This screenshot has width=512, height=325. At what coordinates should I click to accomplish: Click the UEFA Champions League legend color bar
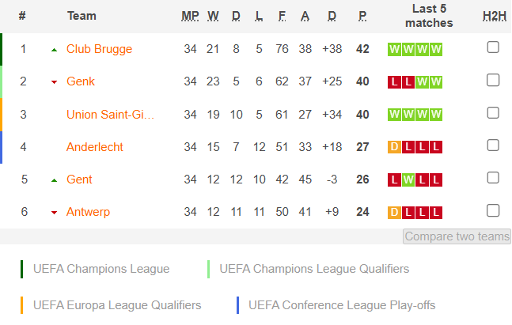pos(21,269)
